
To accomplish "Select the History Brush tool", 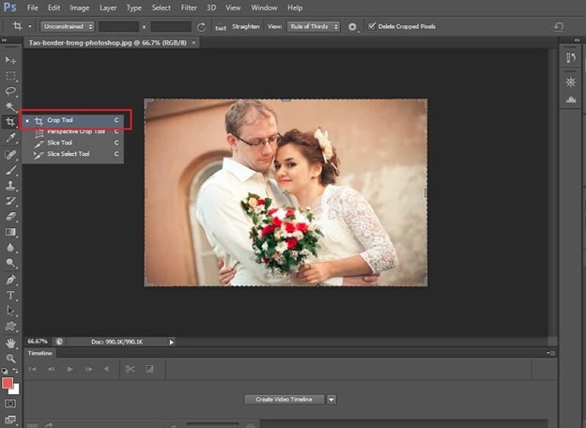I will tap(10, 201).
